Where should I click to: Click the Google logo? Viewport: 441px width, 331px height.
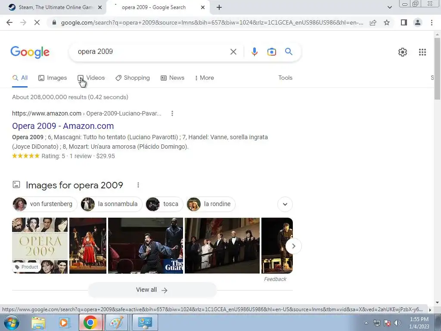click(30, 52)
